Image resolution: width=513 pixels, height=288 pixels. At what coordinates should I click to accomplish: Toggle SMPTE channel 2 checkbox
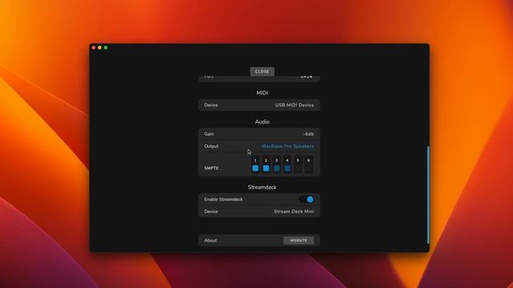click(x=266, y=168)
